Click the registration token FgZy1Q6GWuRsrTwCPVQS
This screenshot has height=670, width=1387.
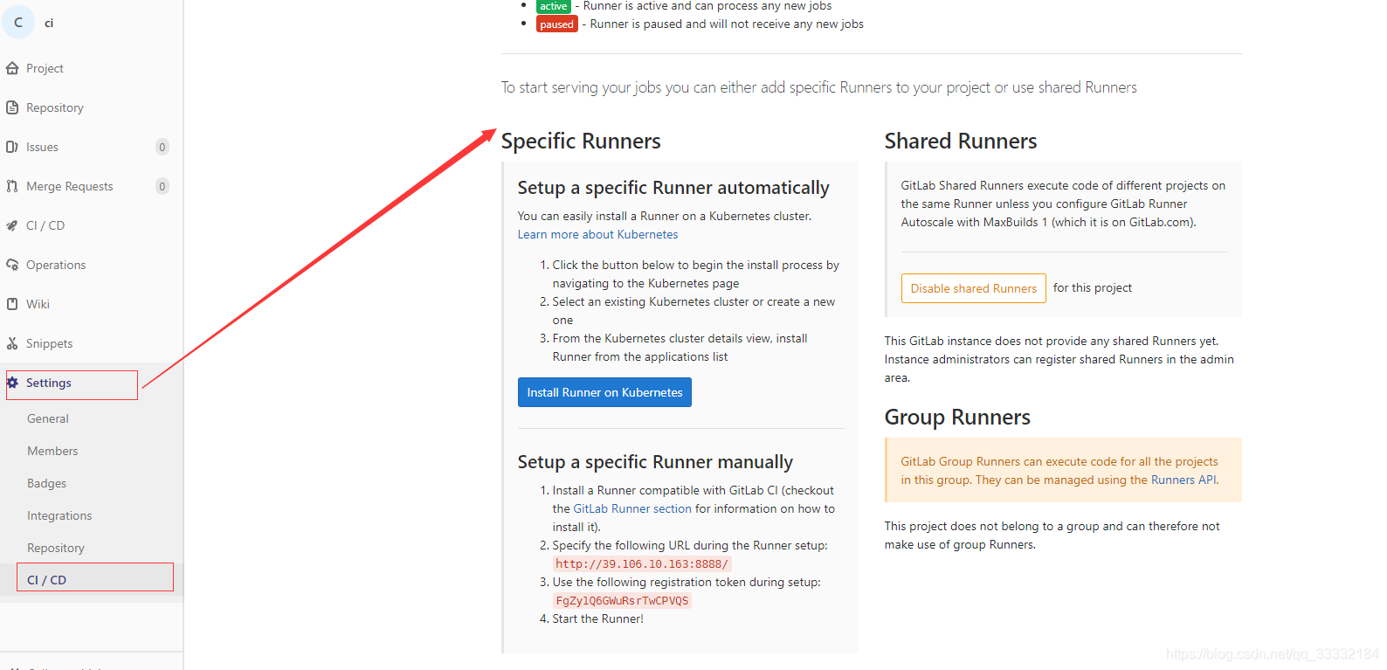(x=622, y=601)
